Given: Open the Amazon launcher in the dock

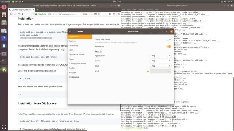Looking at the screenshot, I should click(4, 46).
